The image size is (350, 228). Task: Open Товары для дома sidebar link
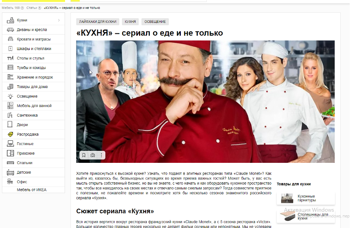pos(33,87)
